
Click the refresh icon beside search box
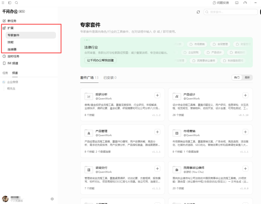[x=198, y=12]
